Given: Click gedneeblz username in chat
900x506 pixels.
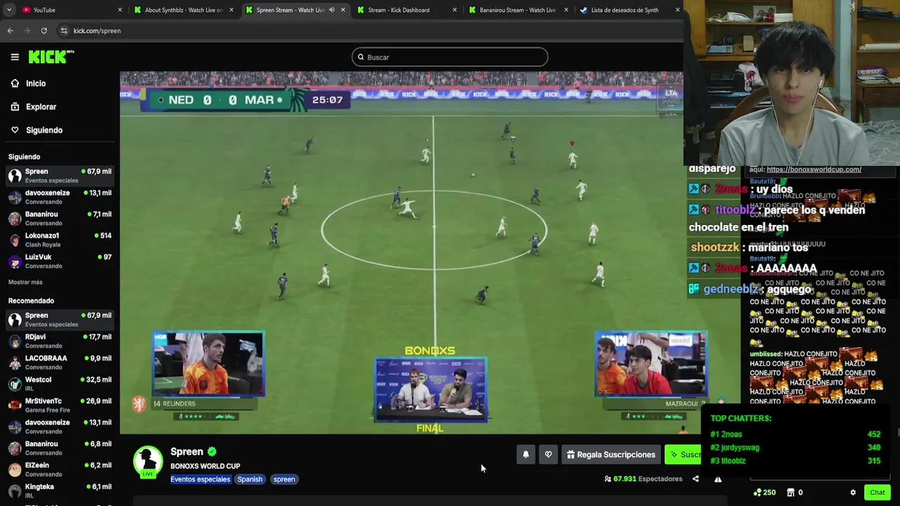Looking at the screenshot, I should (731, 290).
